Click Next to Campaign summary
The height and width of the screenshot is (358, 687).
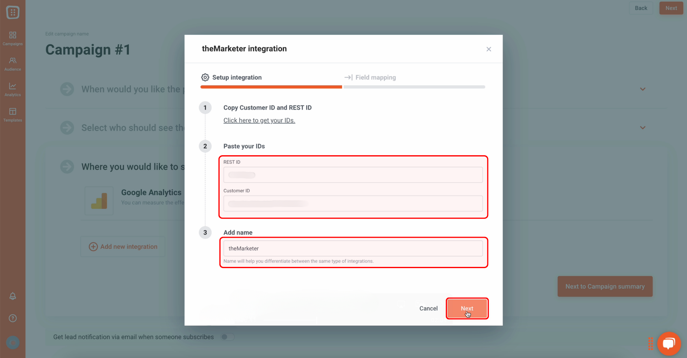[x=605, y=286]
